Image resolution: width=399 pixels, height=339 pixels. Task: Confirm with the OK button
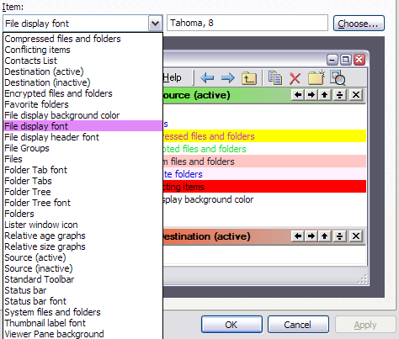point(231,325)
